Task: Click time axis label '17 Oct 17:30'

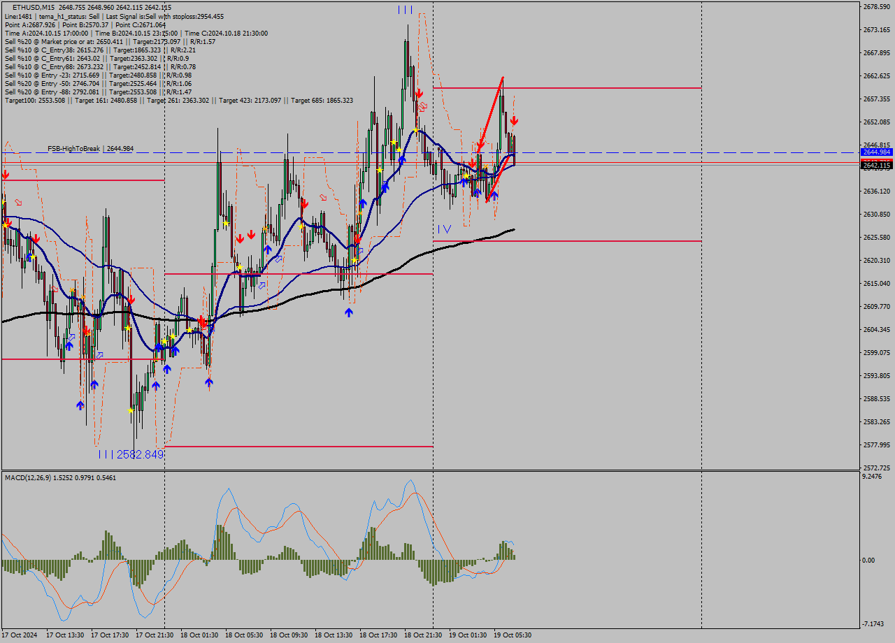Action: (110, 635)
